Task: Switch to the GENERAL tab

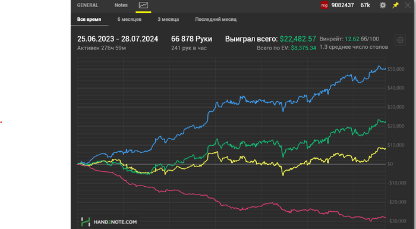Action: click(x=87, y=5)
